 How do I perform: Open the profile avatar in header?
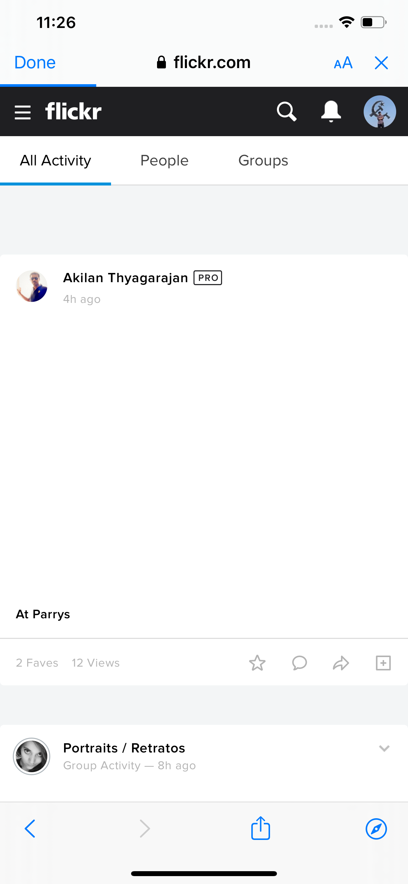pyautogui.click(x=379, y=111)
